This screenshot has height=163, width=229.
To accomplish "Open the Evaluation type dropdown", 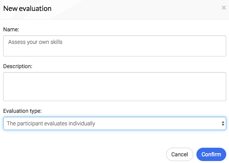I will (115, 123).
